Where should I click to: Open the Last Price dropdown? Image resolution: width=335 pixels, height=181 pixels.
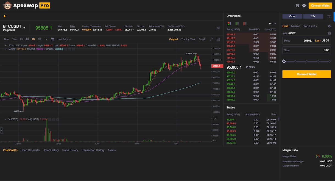pos(64,39)
